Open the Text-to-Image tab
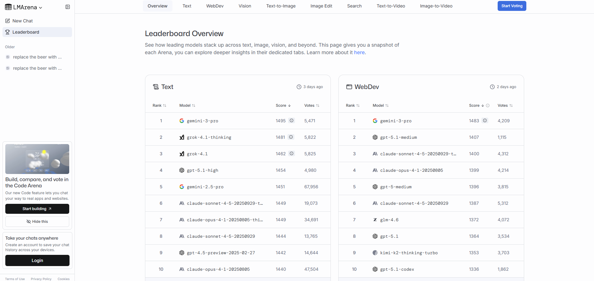594x281 pixels. 281,6
